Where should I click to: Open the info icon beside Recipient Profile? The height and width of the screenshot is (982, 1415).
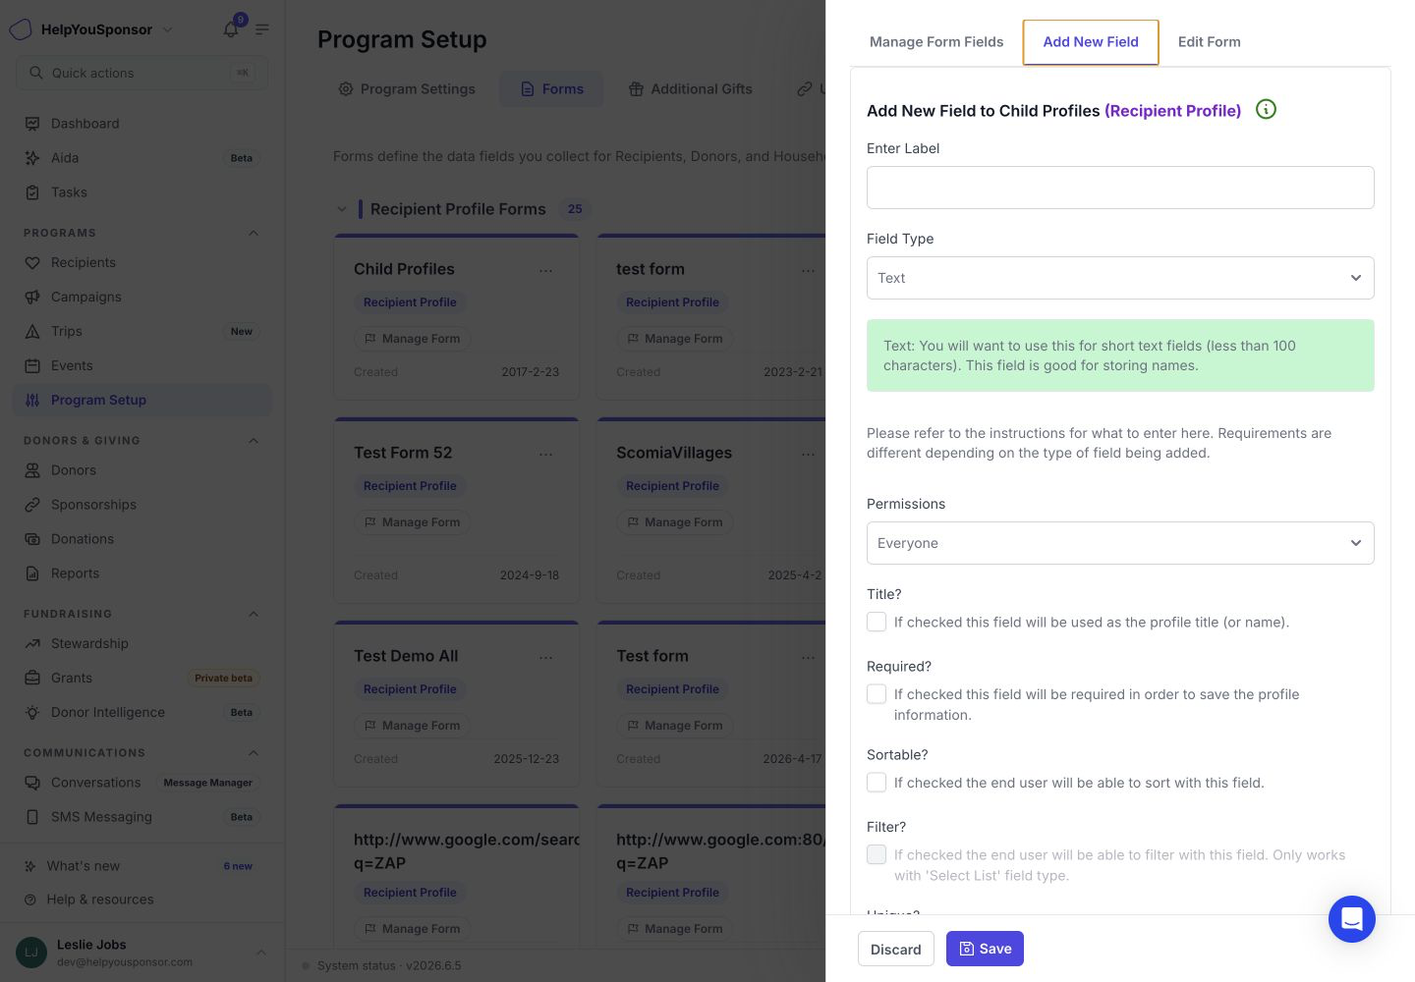coord(1266,109)
